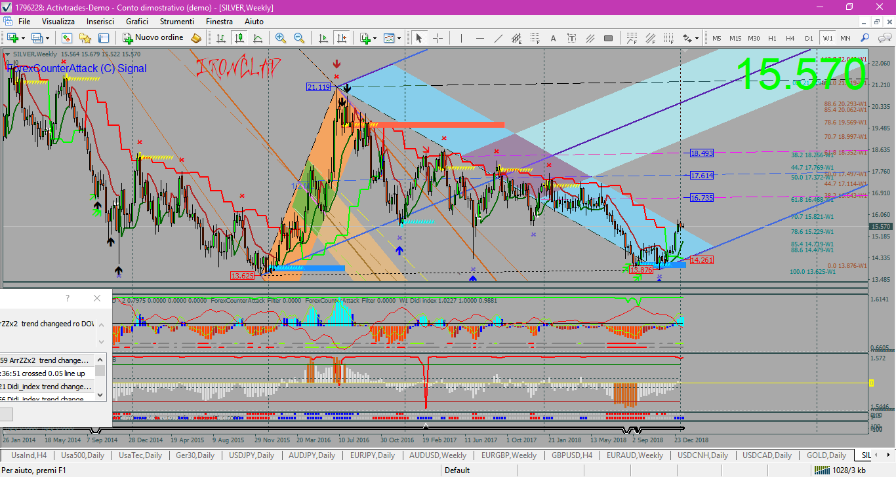This screenshot has height=477, width=896.
Task: Switch to the UsaInd,H4 chart tab
Action: tap(29, 455)
